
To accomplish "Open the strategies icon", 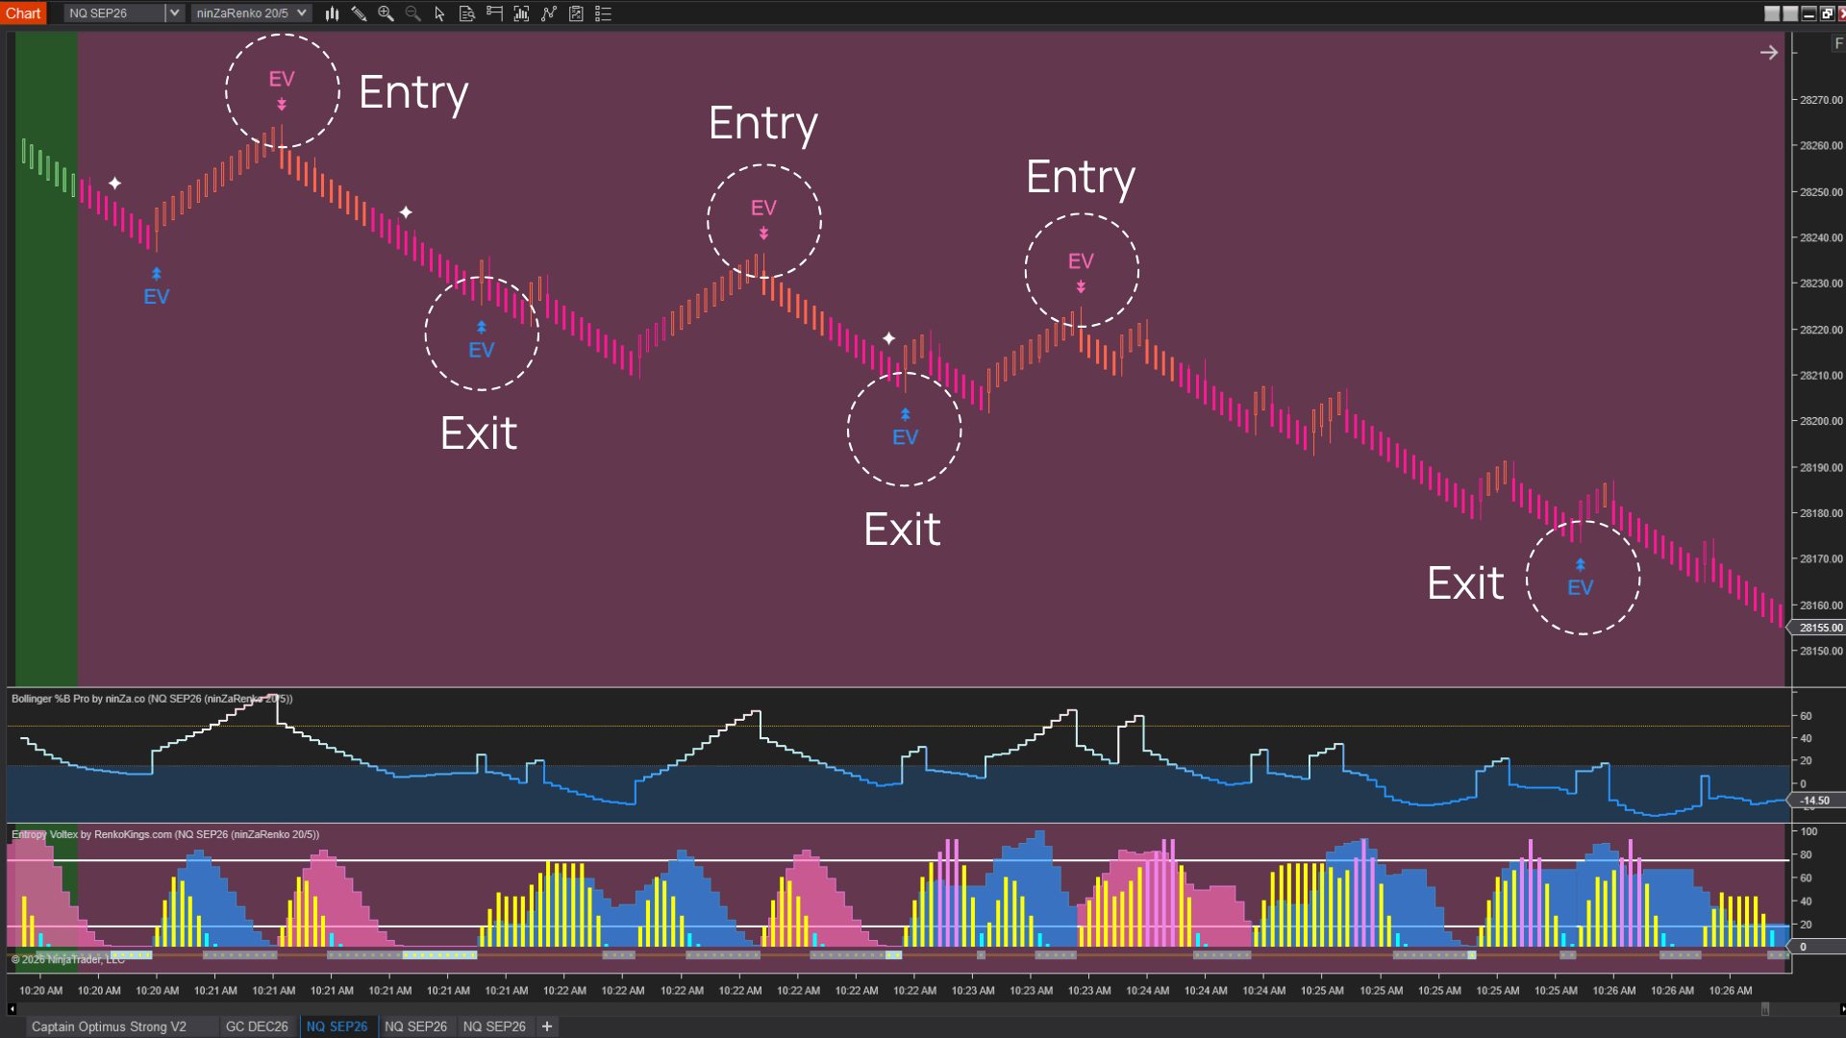I will (576, 13).
